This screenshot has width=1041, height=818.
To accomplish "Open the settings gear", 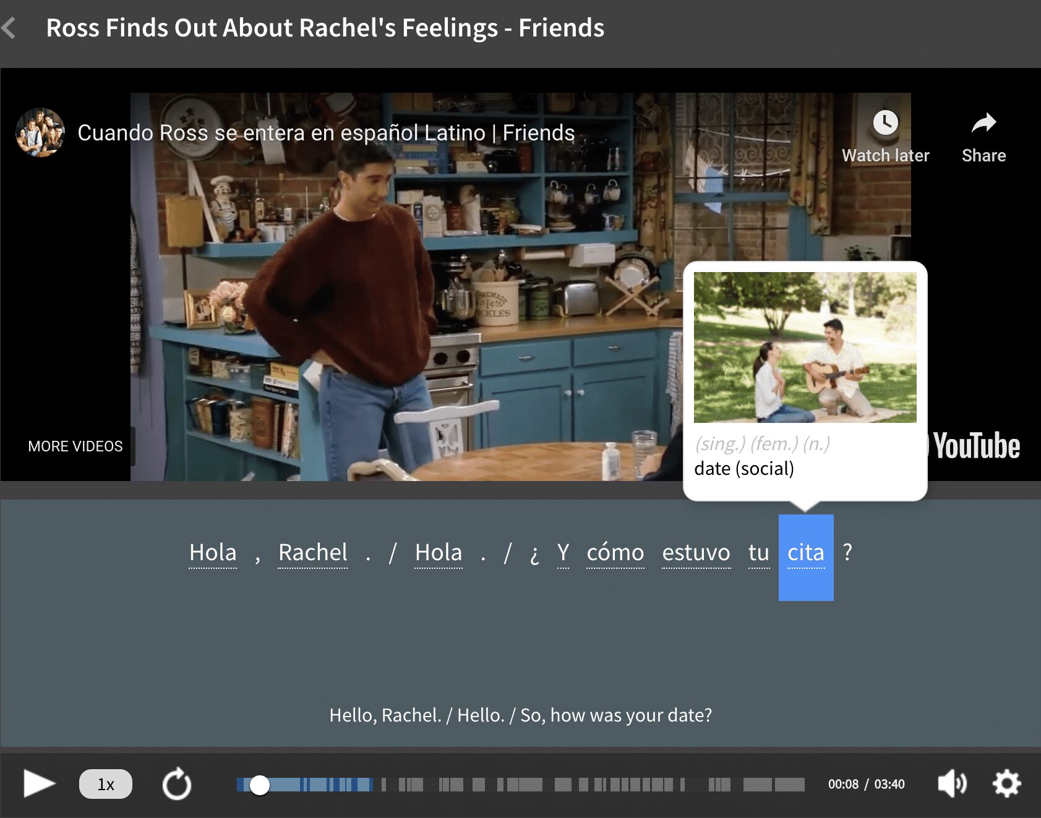I will [1006, 784].
